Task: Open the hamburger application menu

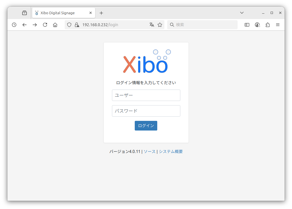Action: (x=278, y=25)
